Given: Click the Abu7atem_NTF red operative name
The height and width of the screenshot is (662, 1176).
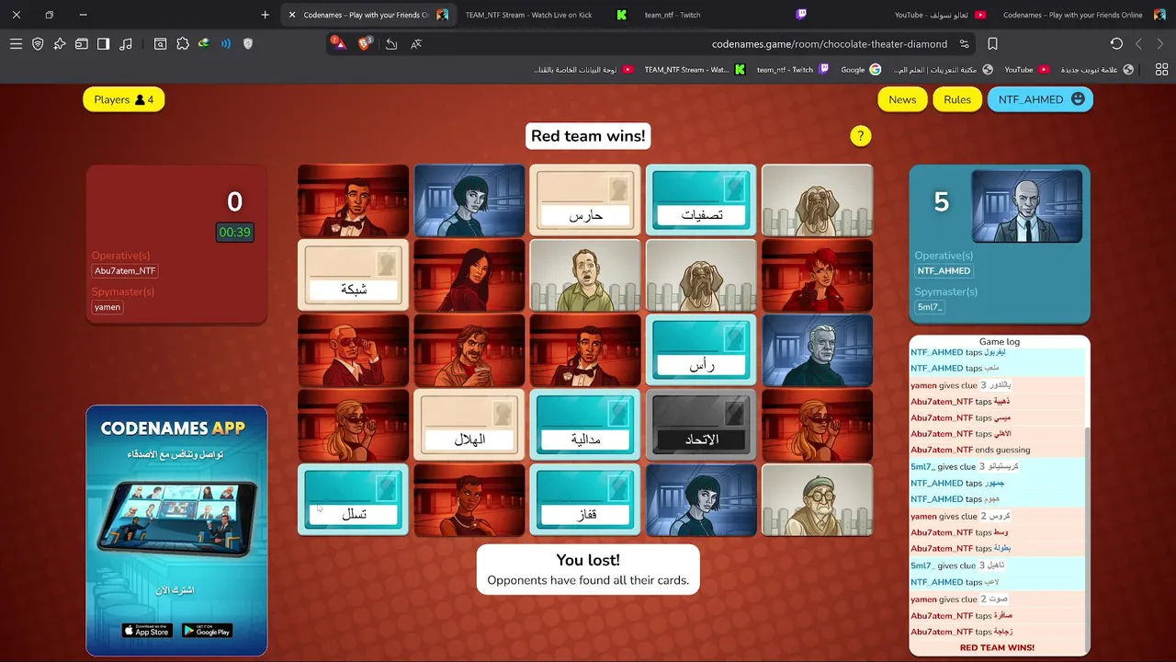Looking at the screenshot, I should click(125, 271).
